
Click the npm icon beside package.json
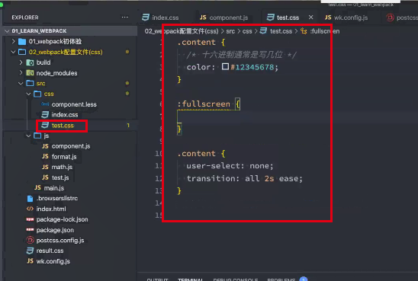click(30, 230)
